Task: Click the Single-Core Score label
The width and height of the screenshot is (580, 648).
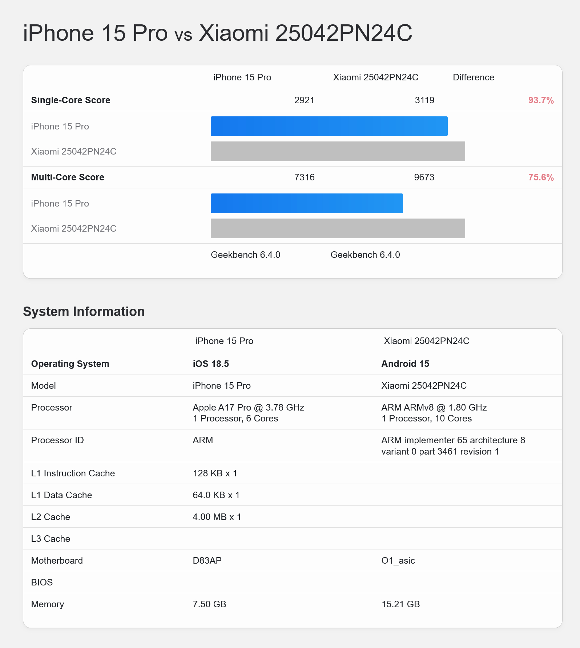Action: (71, 100)
